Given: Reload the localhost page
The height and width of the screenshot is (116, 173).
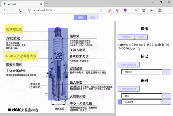Looking at the screenshot, I should (x=21, y=10).
